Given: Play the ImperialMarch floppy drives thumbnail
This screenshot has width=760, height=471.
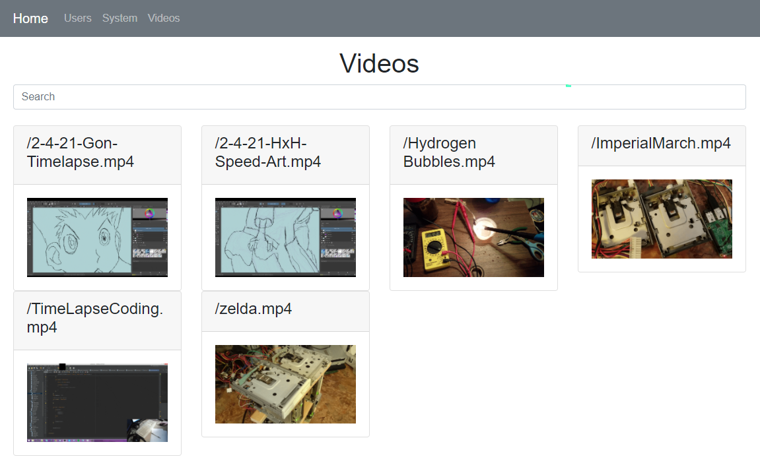Looking at the screenshot, I should pos(662,219).
